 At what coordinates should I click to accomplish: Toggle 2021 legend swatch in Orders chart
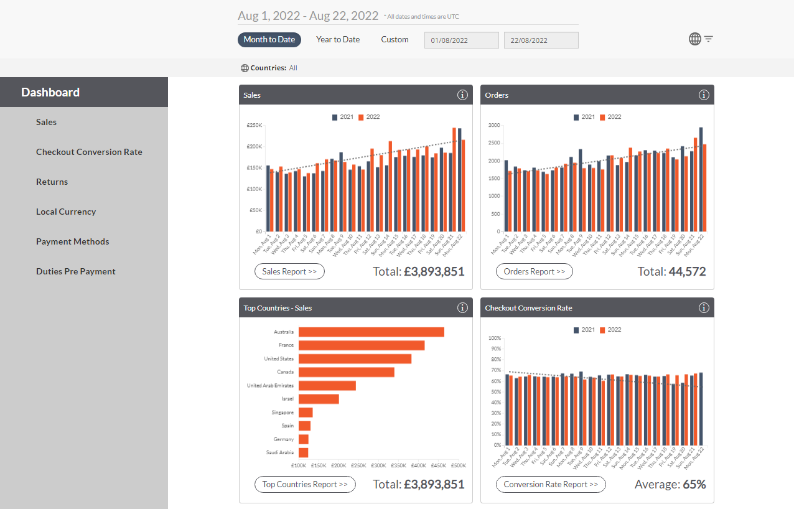[576, 117]
